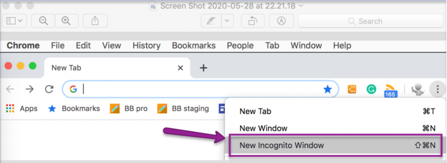The height and width of the screenshot is (163, 447).
Task: Open the markup toolbar pen-circle icon
Action: tap(282, 21)
